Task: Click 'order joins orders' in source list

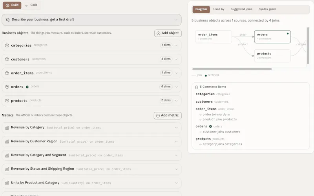Action: [216, 114]
